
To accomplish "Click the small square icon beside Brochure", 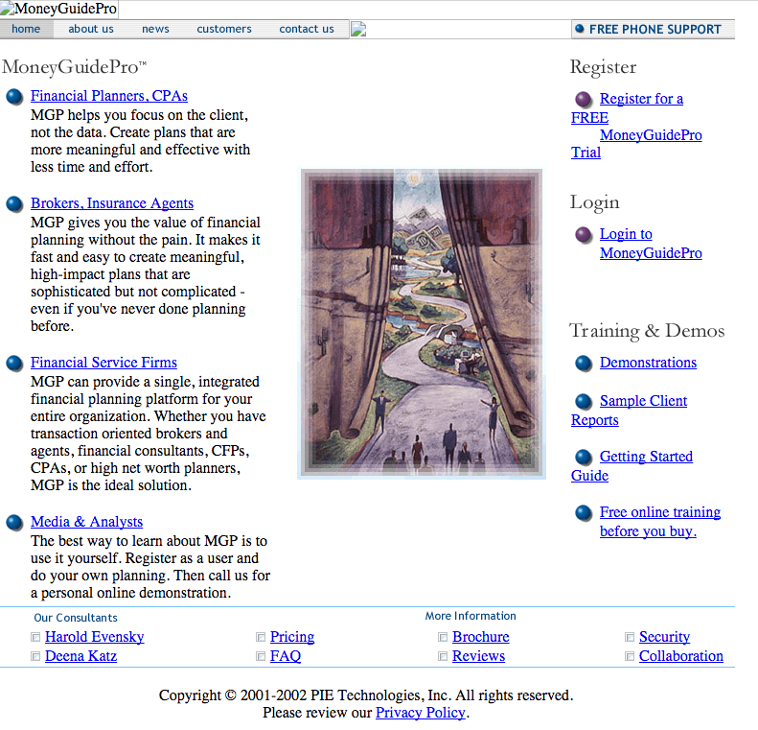I will [x=443, y=637].
